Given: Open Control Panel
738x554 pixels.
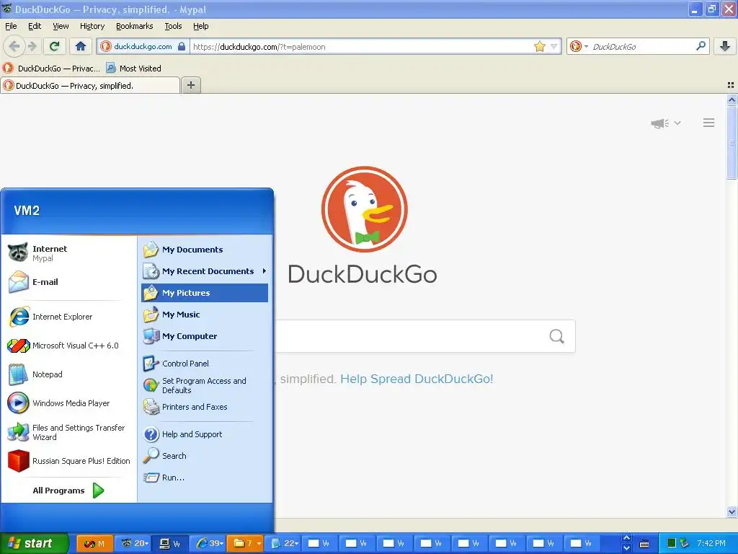Looking at the screenshot, I should click(x=204, y=364).
